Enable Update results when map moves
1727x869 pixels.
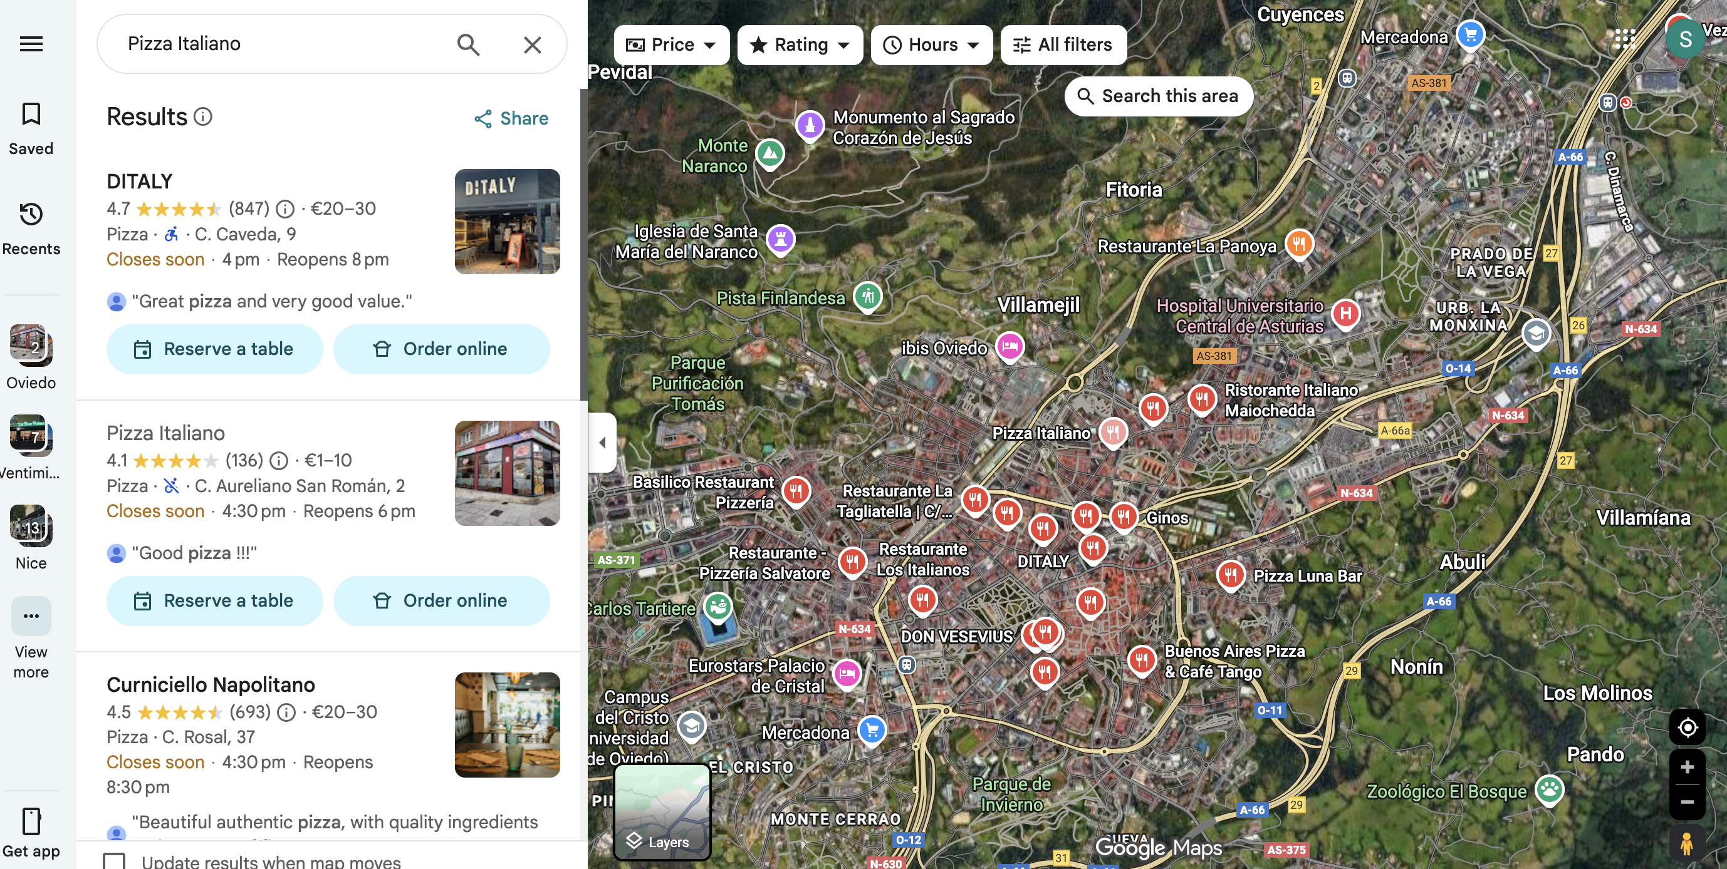click(x=114, y=861)
